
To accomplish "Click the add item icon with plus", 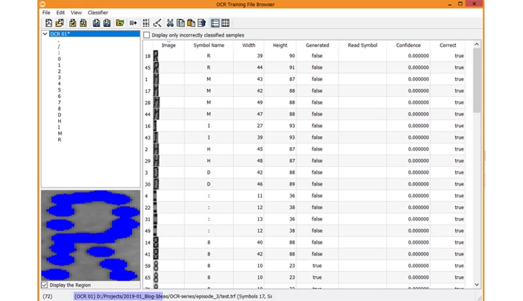I will click(133, 23).
